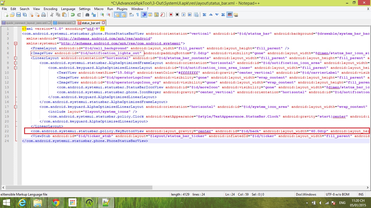This screenshot has width=371, height=208.
Task: Open the File menu
Action: (x=4, y=9)
